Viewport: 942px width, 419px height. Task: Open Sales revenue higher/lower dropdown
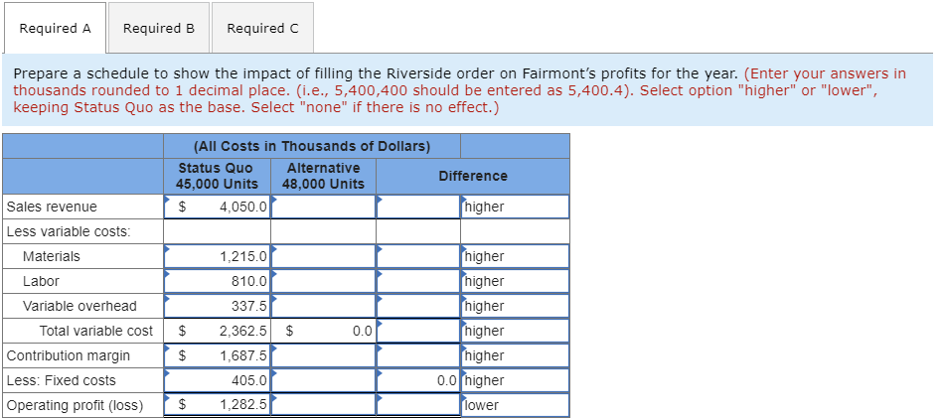pyautogui.click(x=515, y=207)
